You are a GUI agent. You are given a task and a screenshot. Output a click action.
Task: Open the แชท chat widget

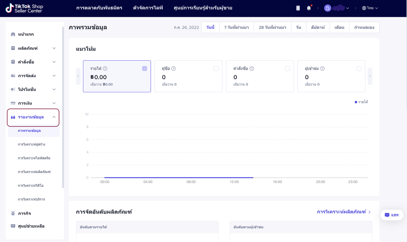(x=392, y=215)
